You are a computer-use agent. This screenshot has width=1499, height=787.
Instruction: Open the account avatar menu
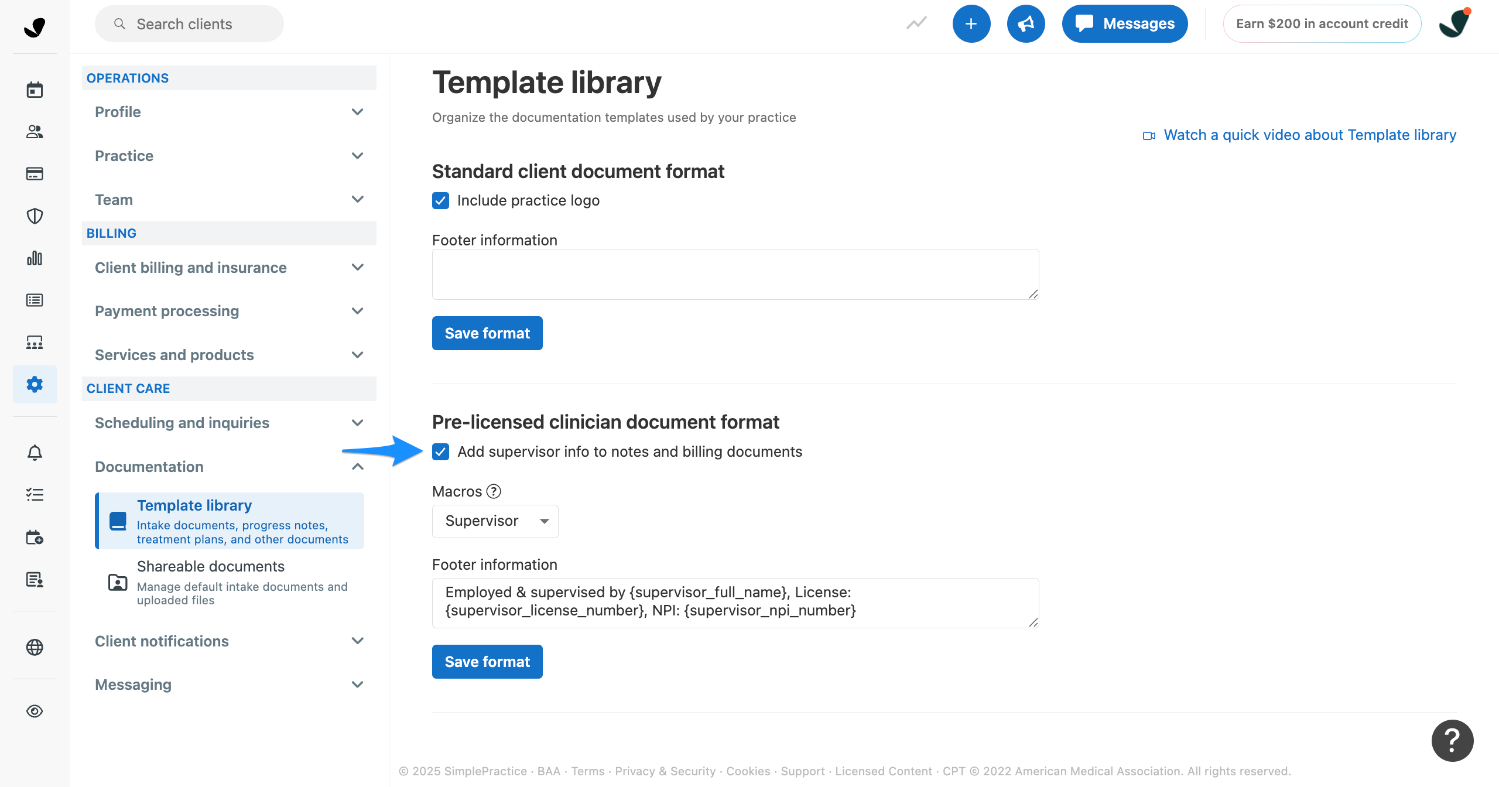click(x=1454, y=23)
